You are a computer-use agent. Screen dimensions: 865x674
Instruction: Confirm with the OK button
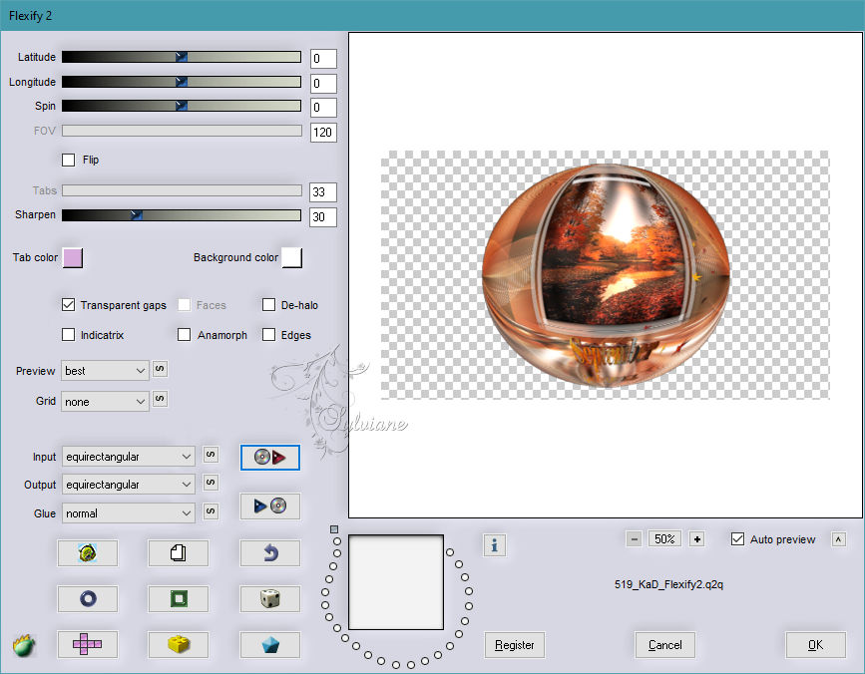[815, 645]
